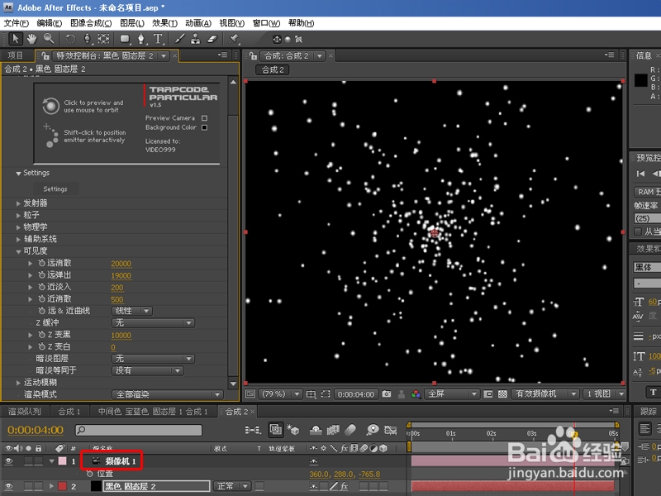Toggle the 从当 checkbox in preview panel
This screenshot has width=661, height=496.
638,231
